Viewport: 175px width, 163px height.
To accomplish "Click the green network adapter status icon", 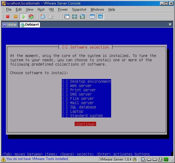I will (166, 160).
